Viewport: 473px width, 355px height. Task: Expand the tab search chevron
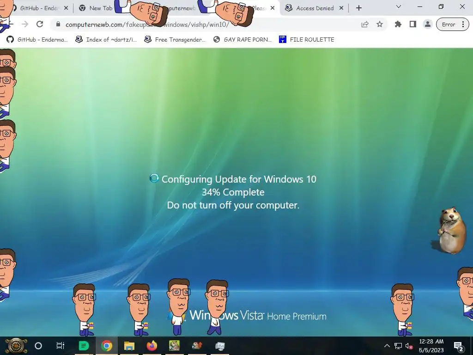click(399, 6)
